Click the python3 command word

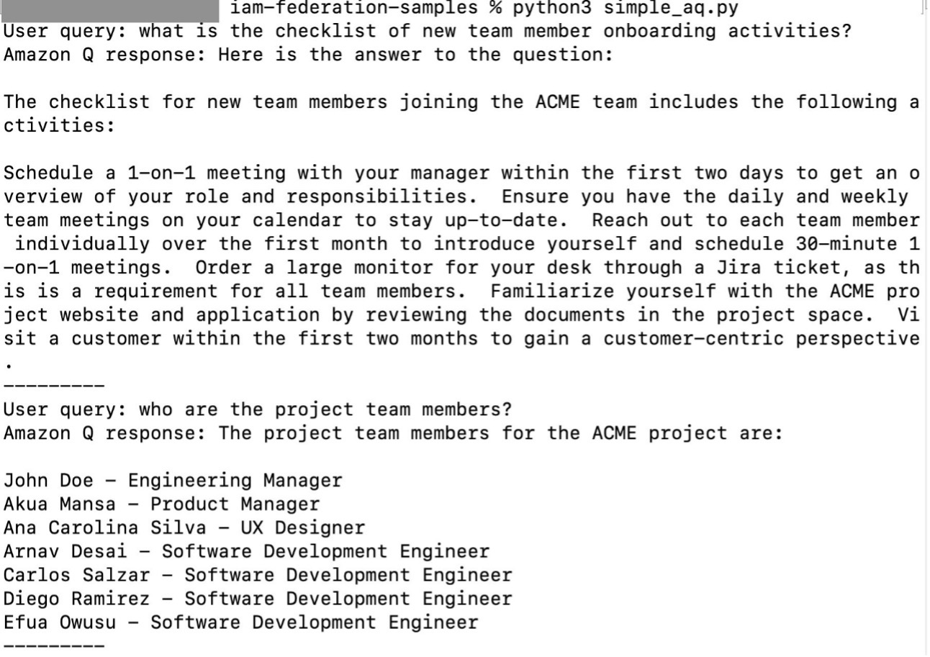pos(551,9)
